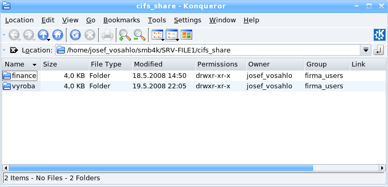Go forward with the Forward arrow icon
This screenshot has height=187, width=388.
(x=29, y=35)
